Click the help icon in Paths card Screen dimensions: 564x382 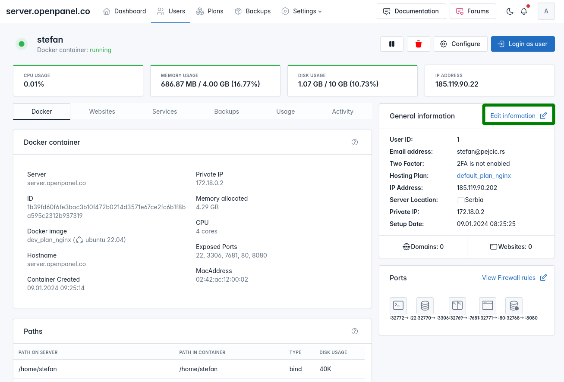coord(355,331)
